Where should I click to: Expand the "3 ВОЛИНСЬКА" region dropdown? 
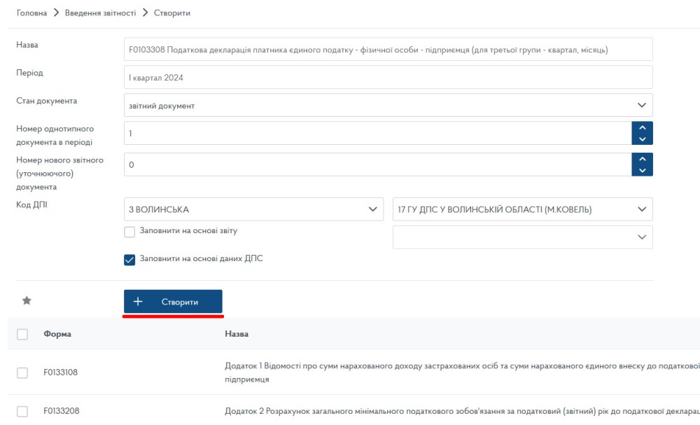[x=253, y=209]
